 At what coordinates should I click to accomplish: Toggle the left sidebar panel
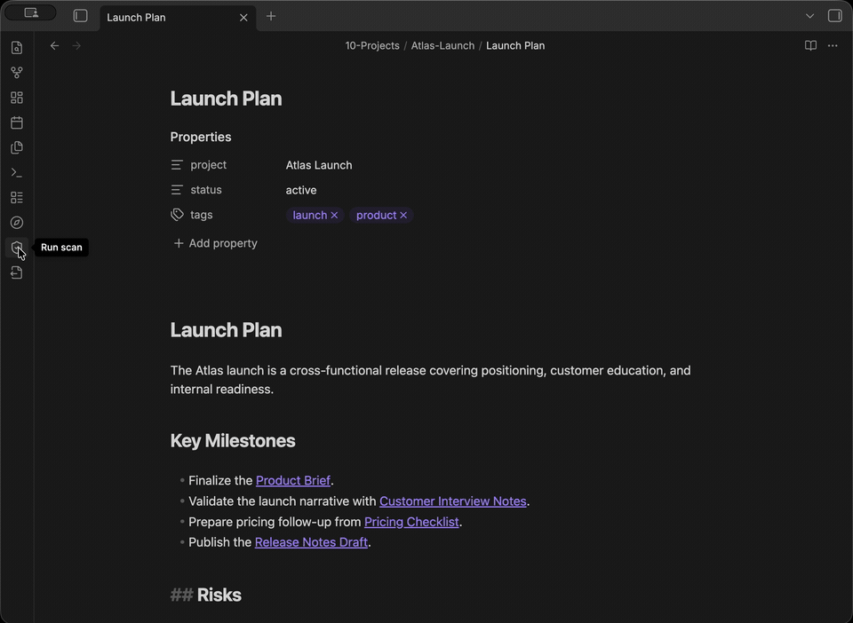pyautogui.click(x=81, y=16)
